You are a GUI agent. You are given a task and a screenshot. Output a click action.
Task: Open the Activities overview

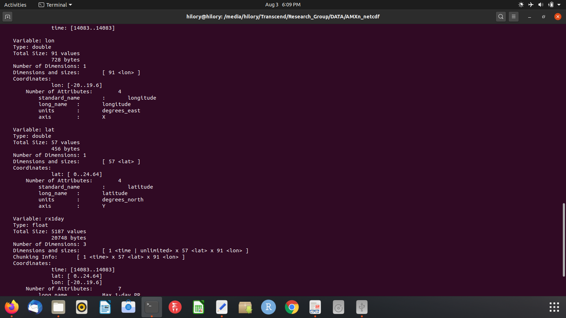[x=15, y=5]
